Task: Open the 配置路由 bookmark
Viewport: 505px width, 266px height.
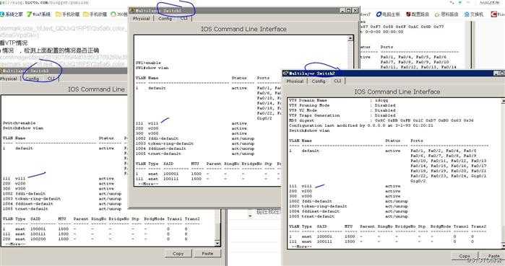Action: click(418, 14)
